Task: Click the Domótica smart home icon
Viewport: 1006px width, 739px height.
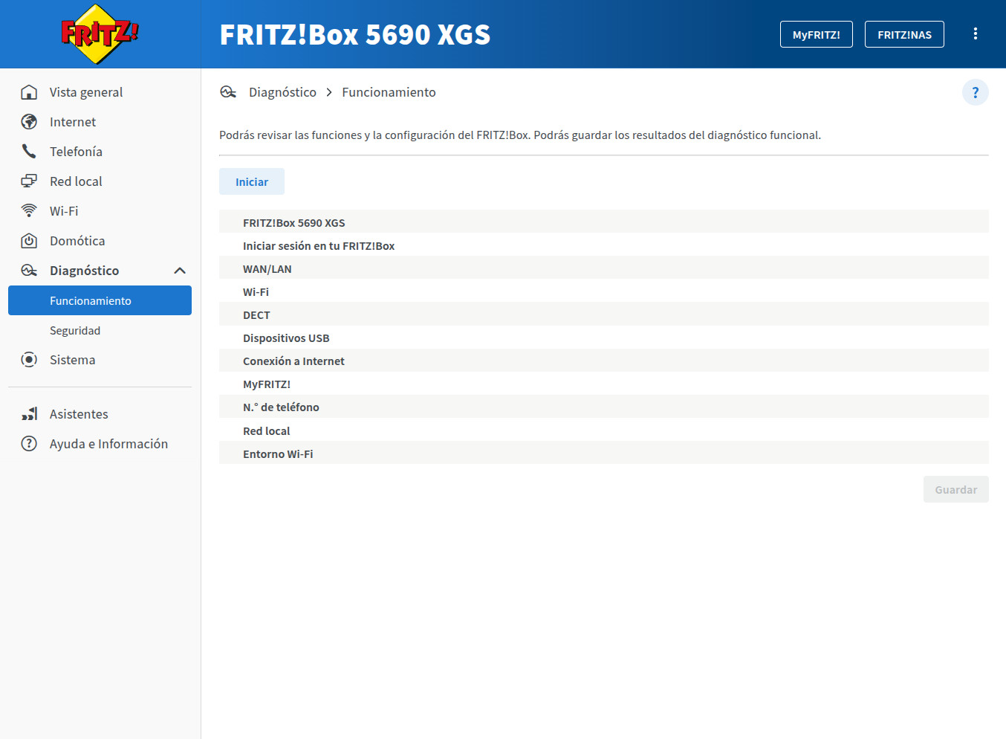Action: [29, 241]
